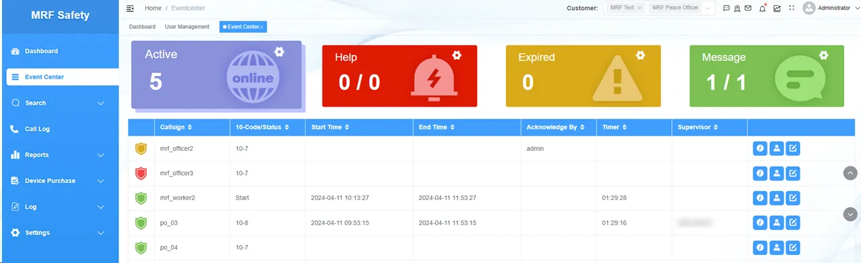
Task: Open the Help card gear settings
Action: click(x=457, y=55)
